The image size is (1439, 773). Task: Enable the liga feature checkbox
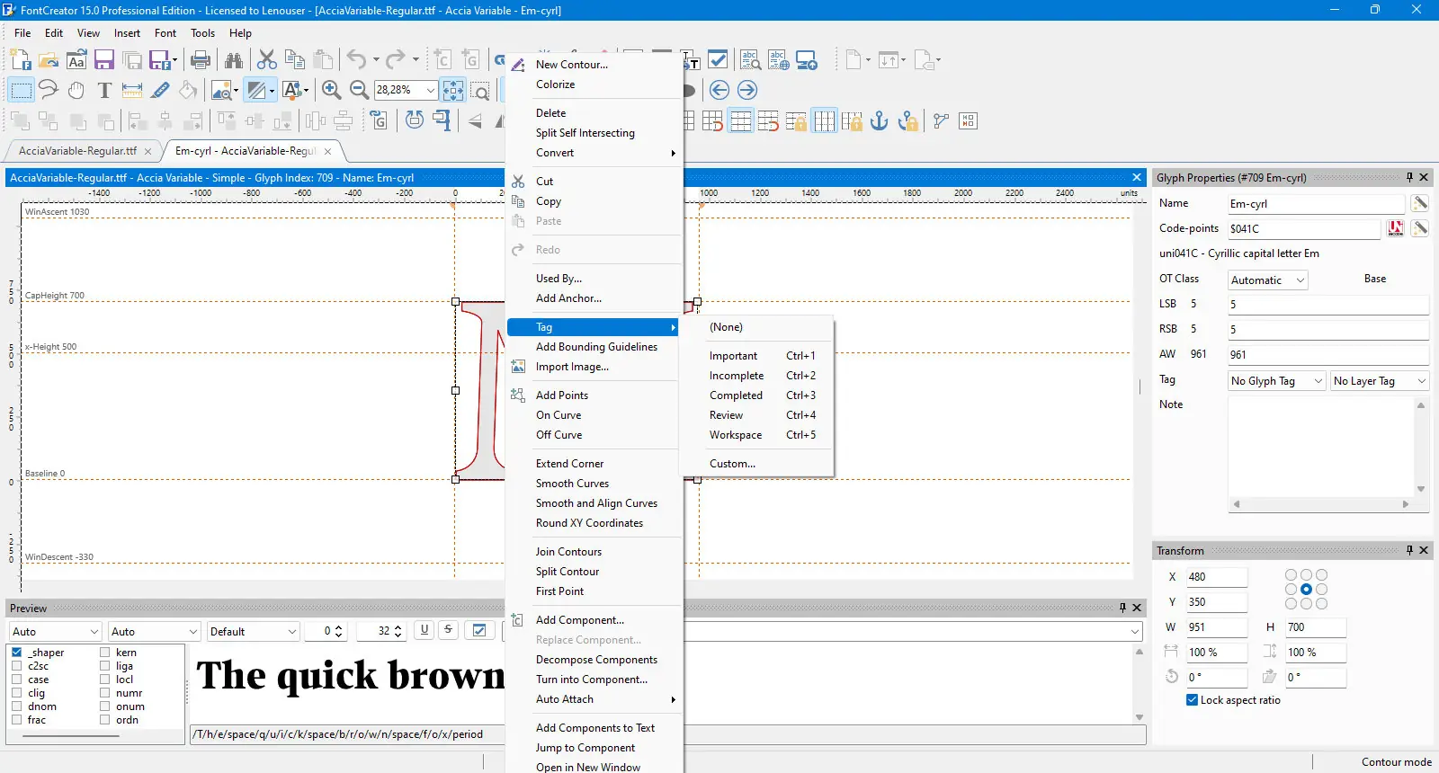click(104, 666)
